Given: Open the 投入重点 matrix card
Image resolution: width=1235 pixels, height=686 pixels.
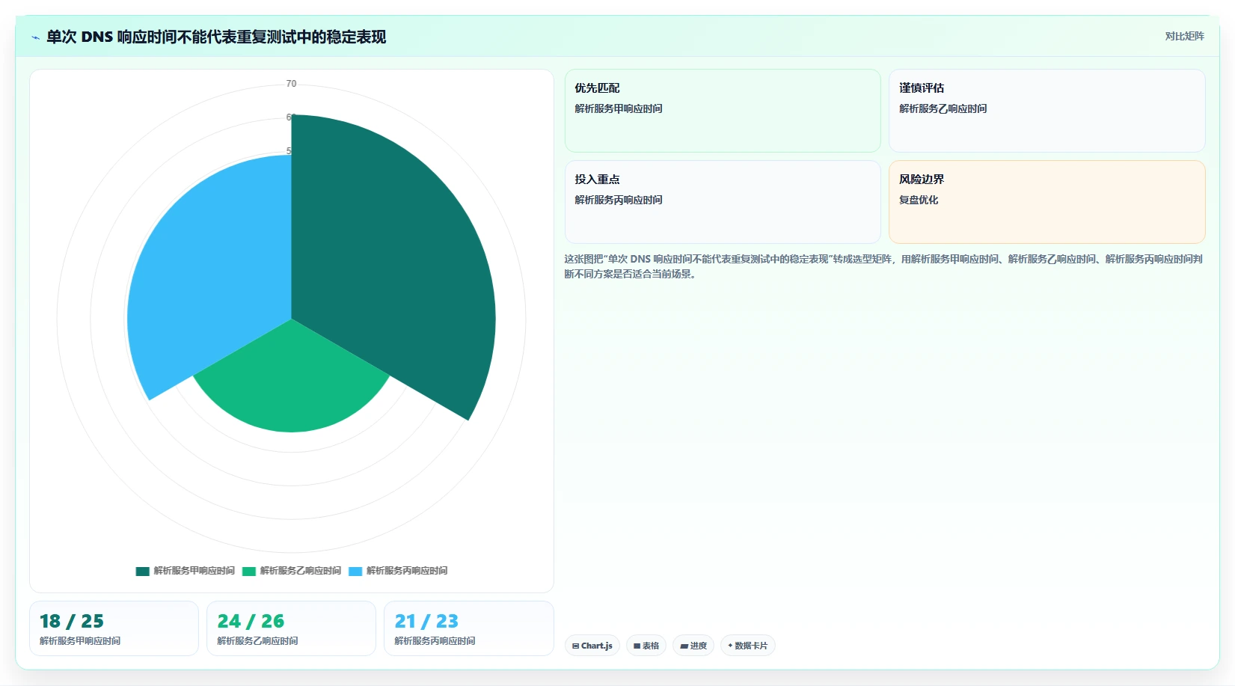Looking at the screenshot, I should pos(723,202).
